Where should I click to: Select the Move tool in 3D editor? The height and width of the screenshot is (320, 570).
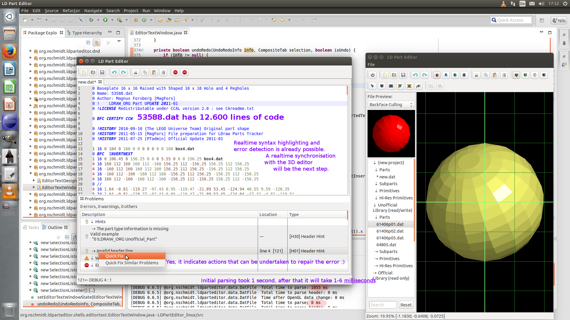point(446,75)
